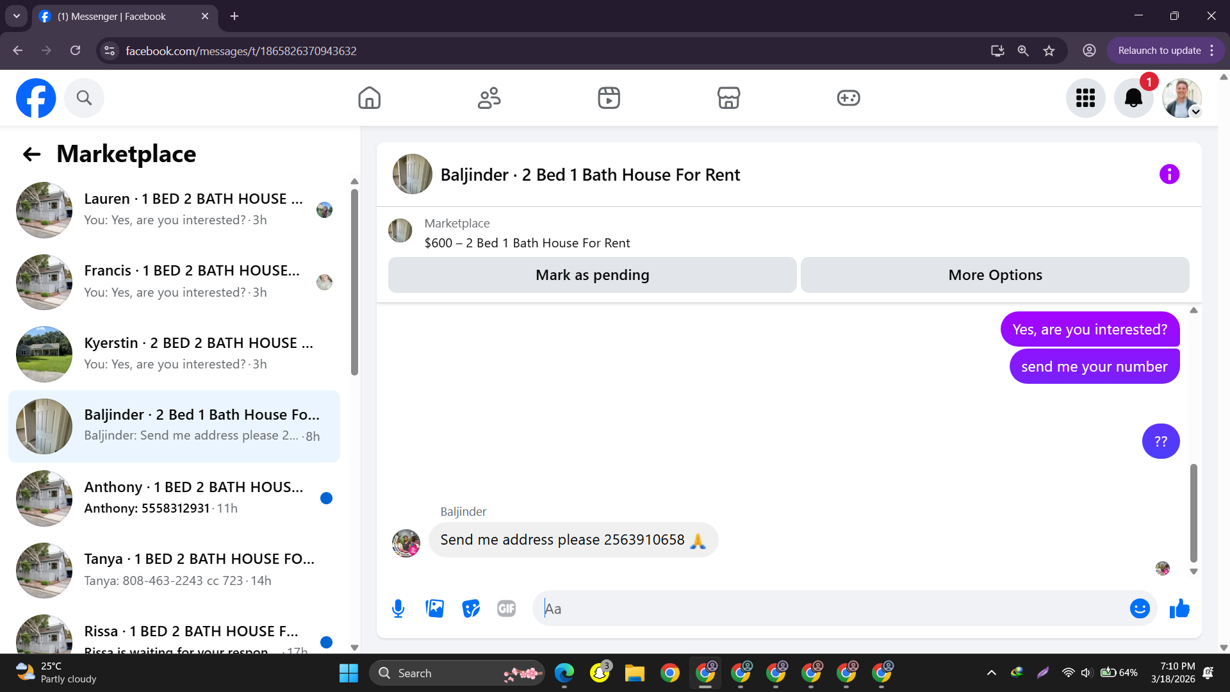Open the Facebook notifications bell
1230x692 pixels.
point(1133,98)
